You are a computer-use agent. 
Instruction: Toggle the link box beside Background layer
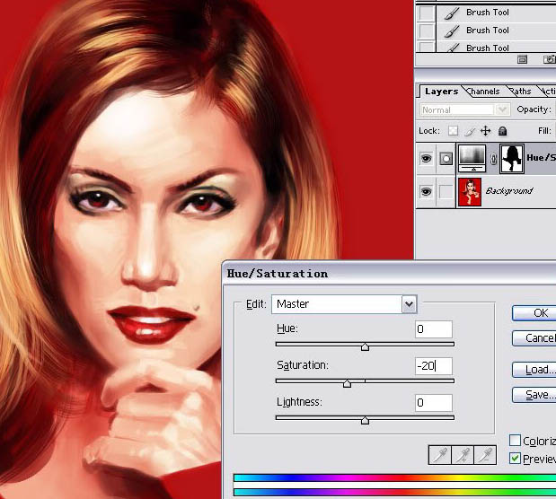click(446, 192)
